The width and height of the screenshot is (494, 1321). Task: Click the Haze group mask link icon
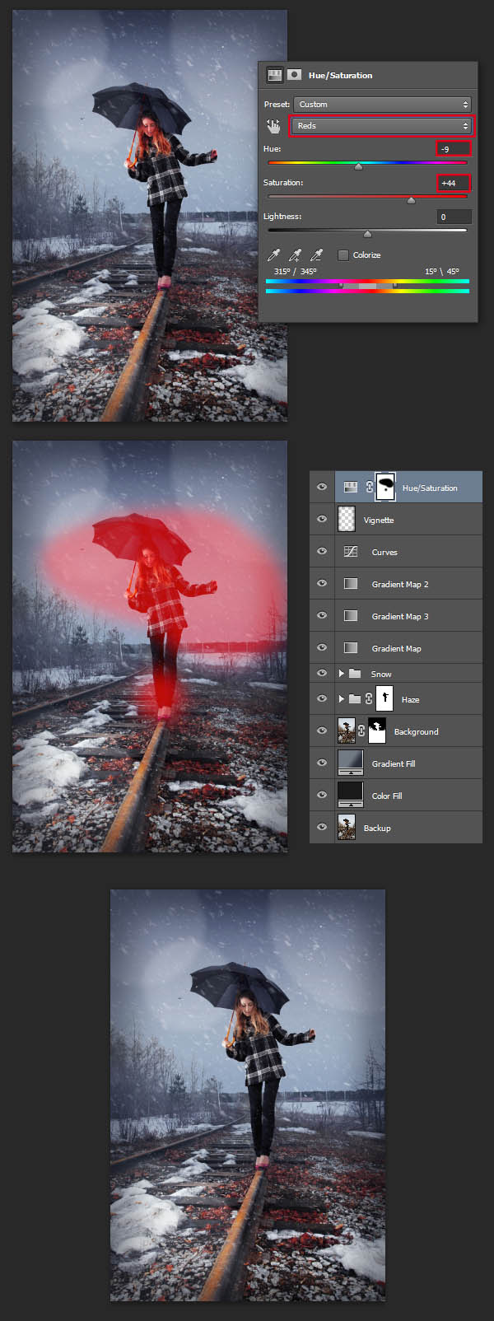[369, 699]
